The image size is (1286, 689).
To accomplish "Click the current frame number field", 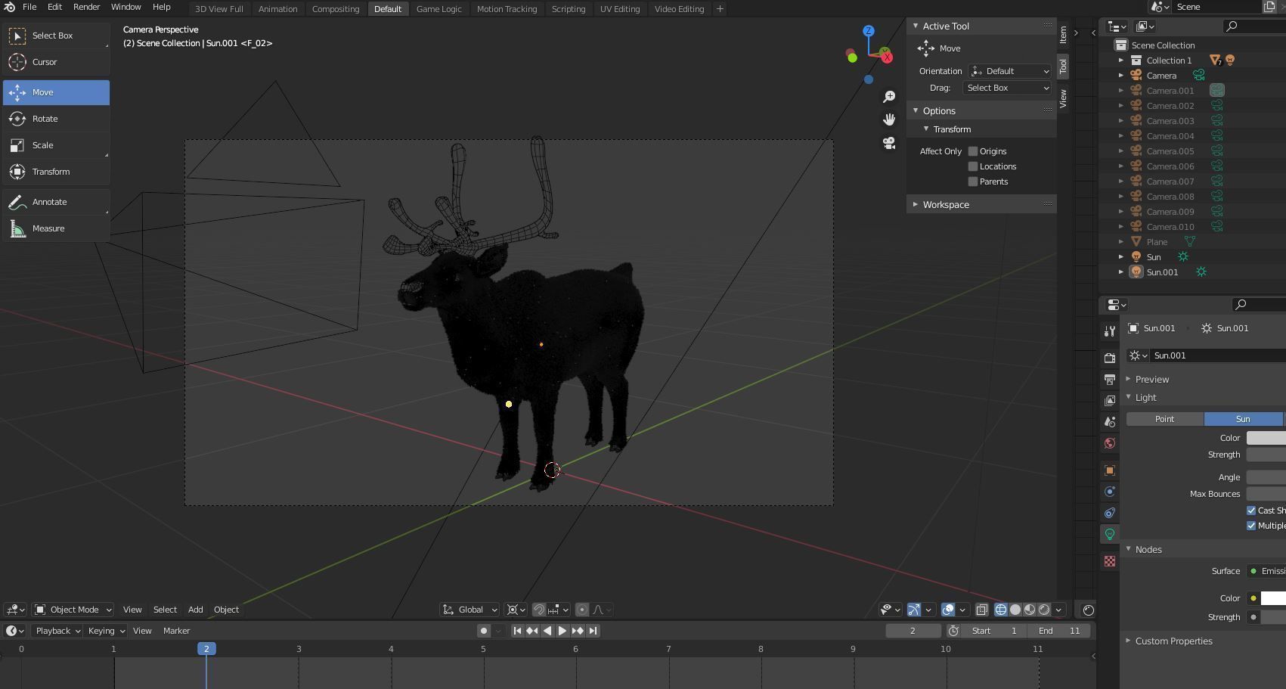I will [x=913, y=631].
